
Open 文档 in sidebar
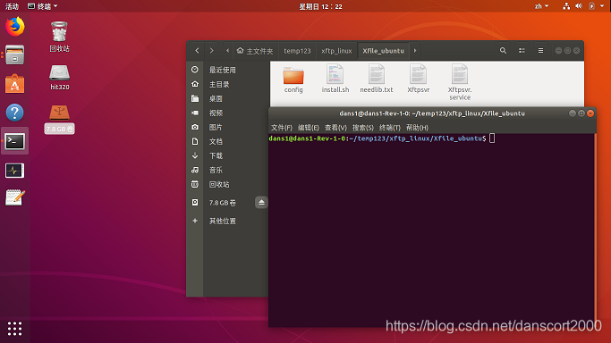[x=228, y=141]
